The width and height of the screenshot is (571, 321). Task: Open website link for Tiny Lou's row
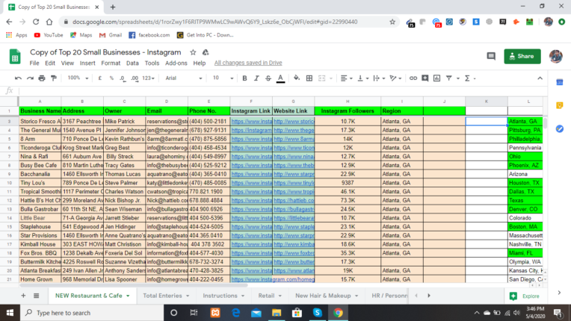pos(294,183)
